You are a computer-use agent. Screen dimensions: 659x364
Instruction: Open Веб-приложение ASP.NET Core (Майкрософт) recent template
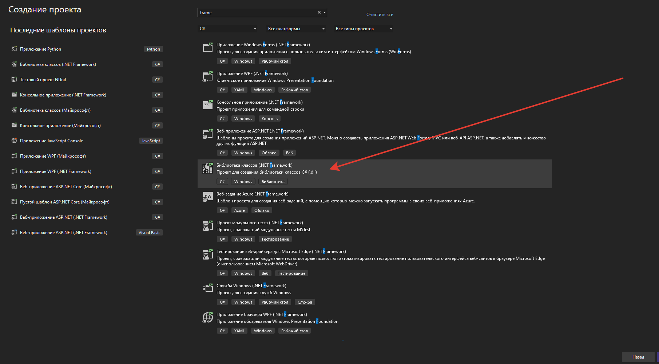point(67,186)
